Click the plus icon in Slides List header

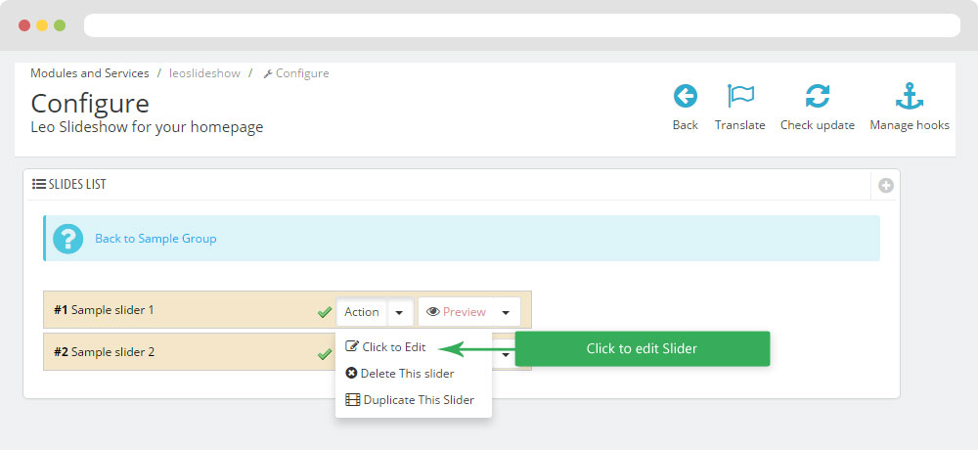click(885, 185)
